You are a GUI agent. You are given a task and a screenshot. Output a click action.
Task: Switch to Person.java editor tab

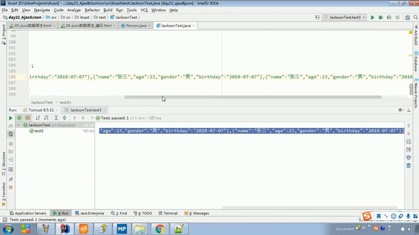(136, 25)
